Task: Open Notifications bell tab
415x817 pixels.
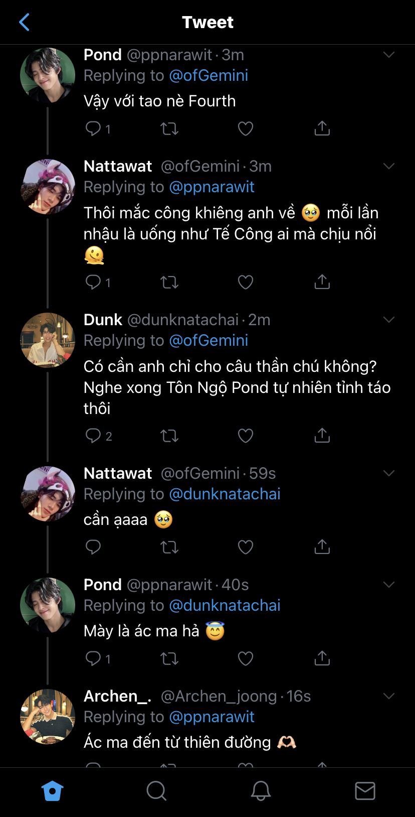Action: (261, 791)
